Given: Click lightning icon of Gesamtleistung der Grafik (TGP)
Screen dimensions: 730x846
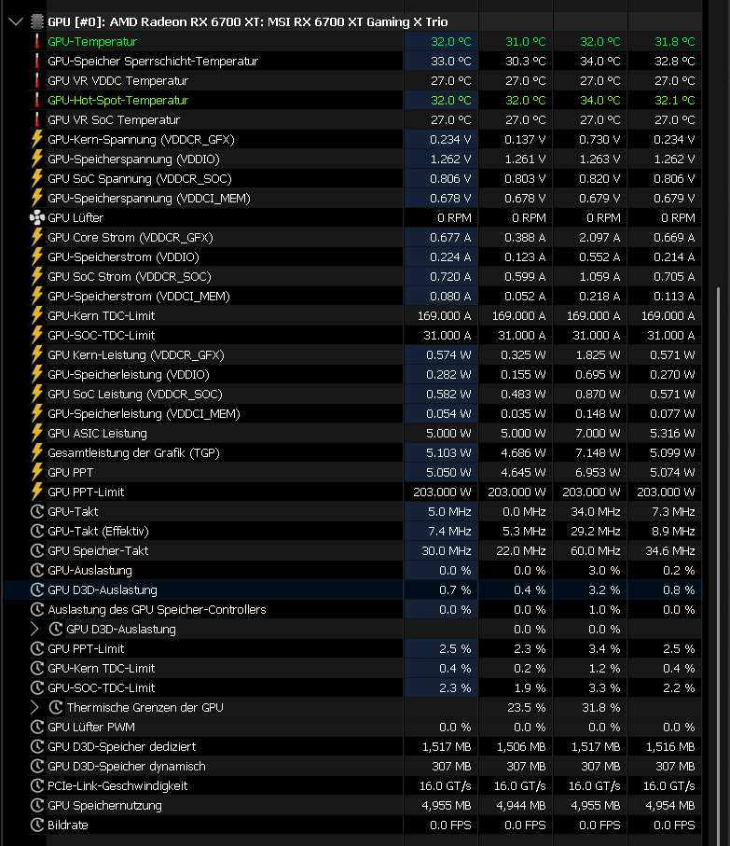Looking at the screenshot, I should [36, 452].
